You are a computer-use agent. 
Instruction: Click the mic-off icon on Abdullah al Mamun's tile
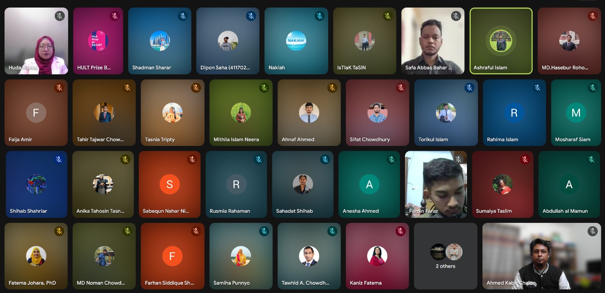[x=591, y=160]
